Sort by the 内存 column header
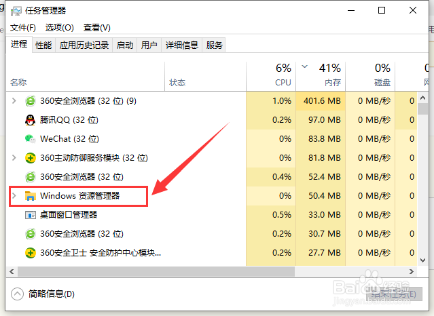The height and width of the screenshot is (316, 434). (321, 77)
